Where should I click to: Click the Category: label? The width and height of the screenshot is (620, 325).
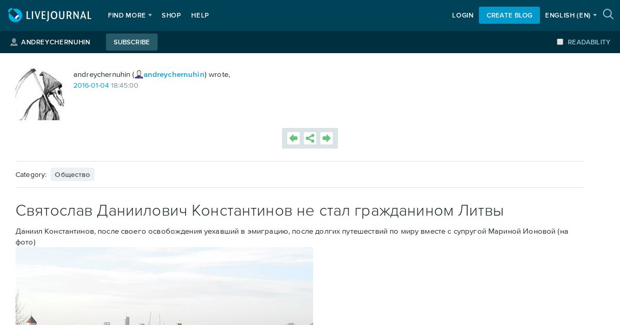point(31,175)
